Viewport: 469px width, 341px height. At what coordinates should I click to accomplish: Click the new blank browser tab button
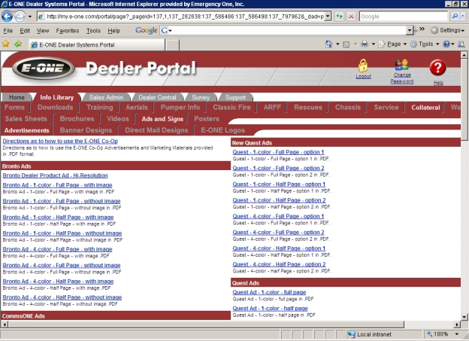click(172, 44)
